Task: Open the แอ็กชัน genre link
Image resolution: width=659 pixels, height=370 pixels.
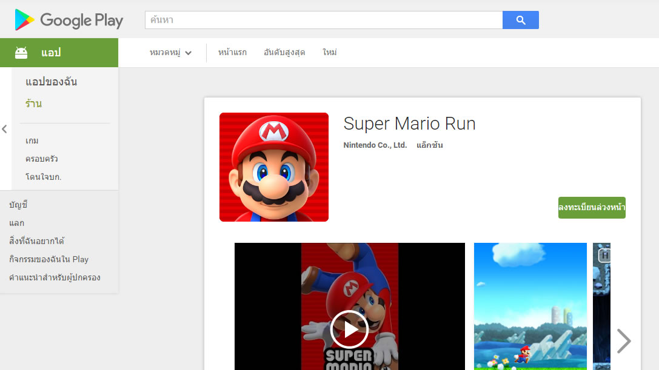Action: click(x=429, y=145)
